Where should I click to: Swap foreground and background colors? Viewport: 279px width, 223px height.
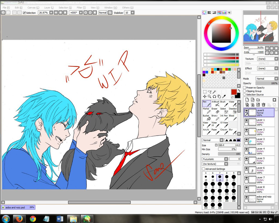pos(239,91)
